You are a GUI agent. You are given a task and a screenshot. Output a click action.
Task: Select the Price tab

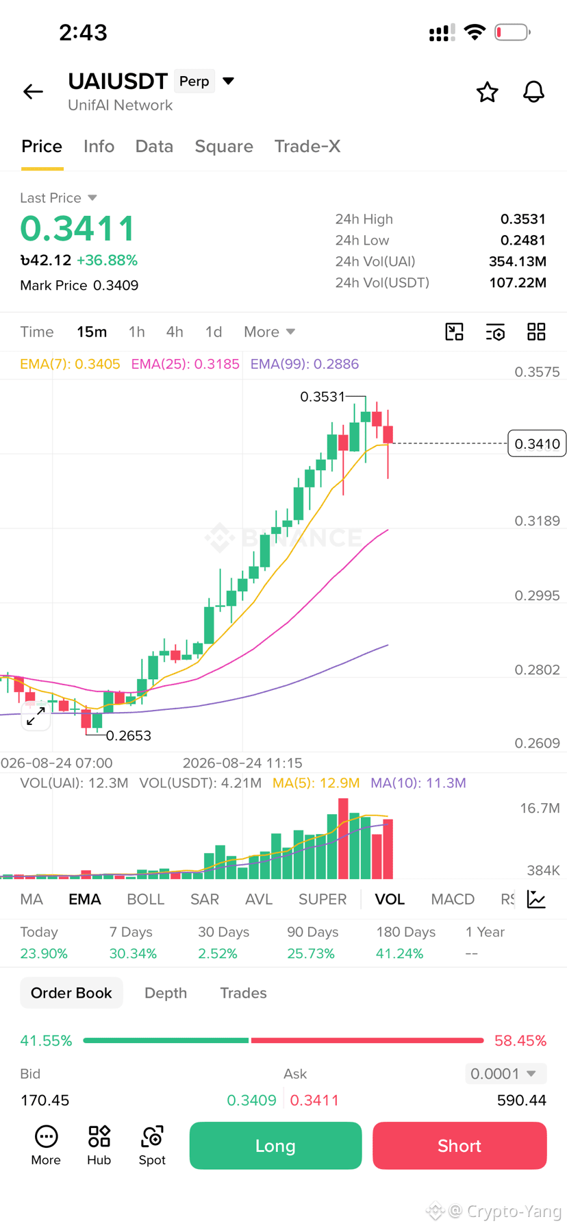[42, 146]
